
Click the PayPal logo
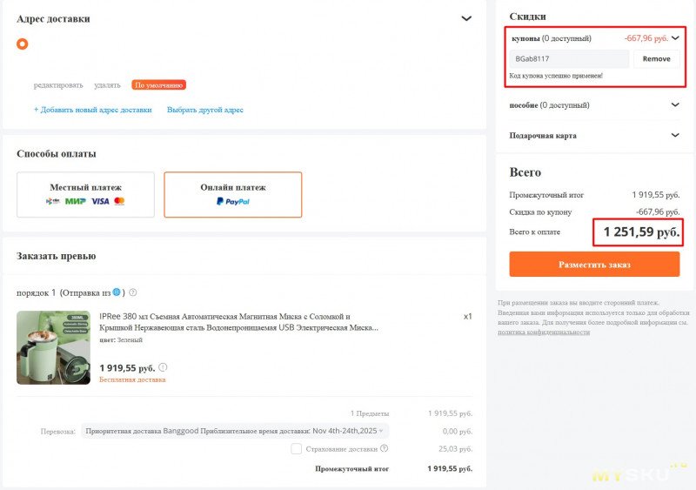point(233,201)
